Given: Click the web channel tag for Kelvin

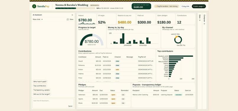Looking at the screenshot, I should click(117, 70).
